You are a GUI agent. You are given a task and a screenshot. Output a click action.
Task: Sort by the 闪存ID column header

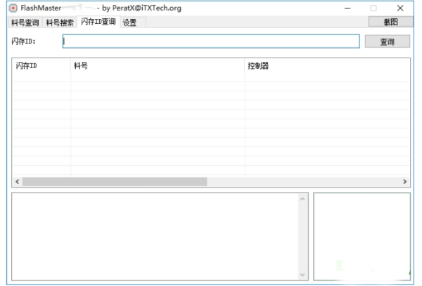click(x=41, y=66)
